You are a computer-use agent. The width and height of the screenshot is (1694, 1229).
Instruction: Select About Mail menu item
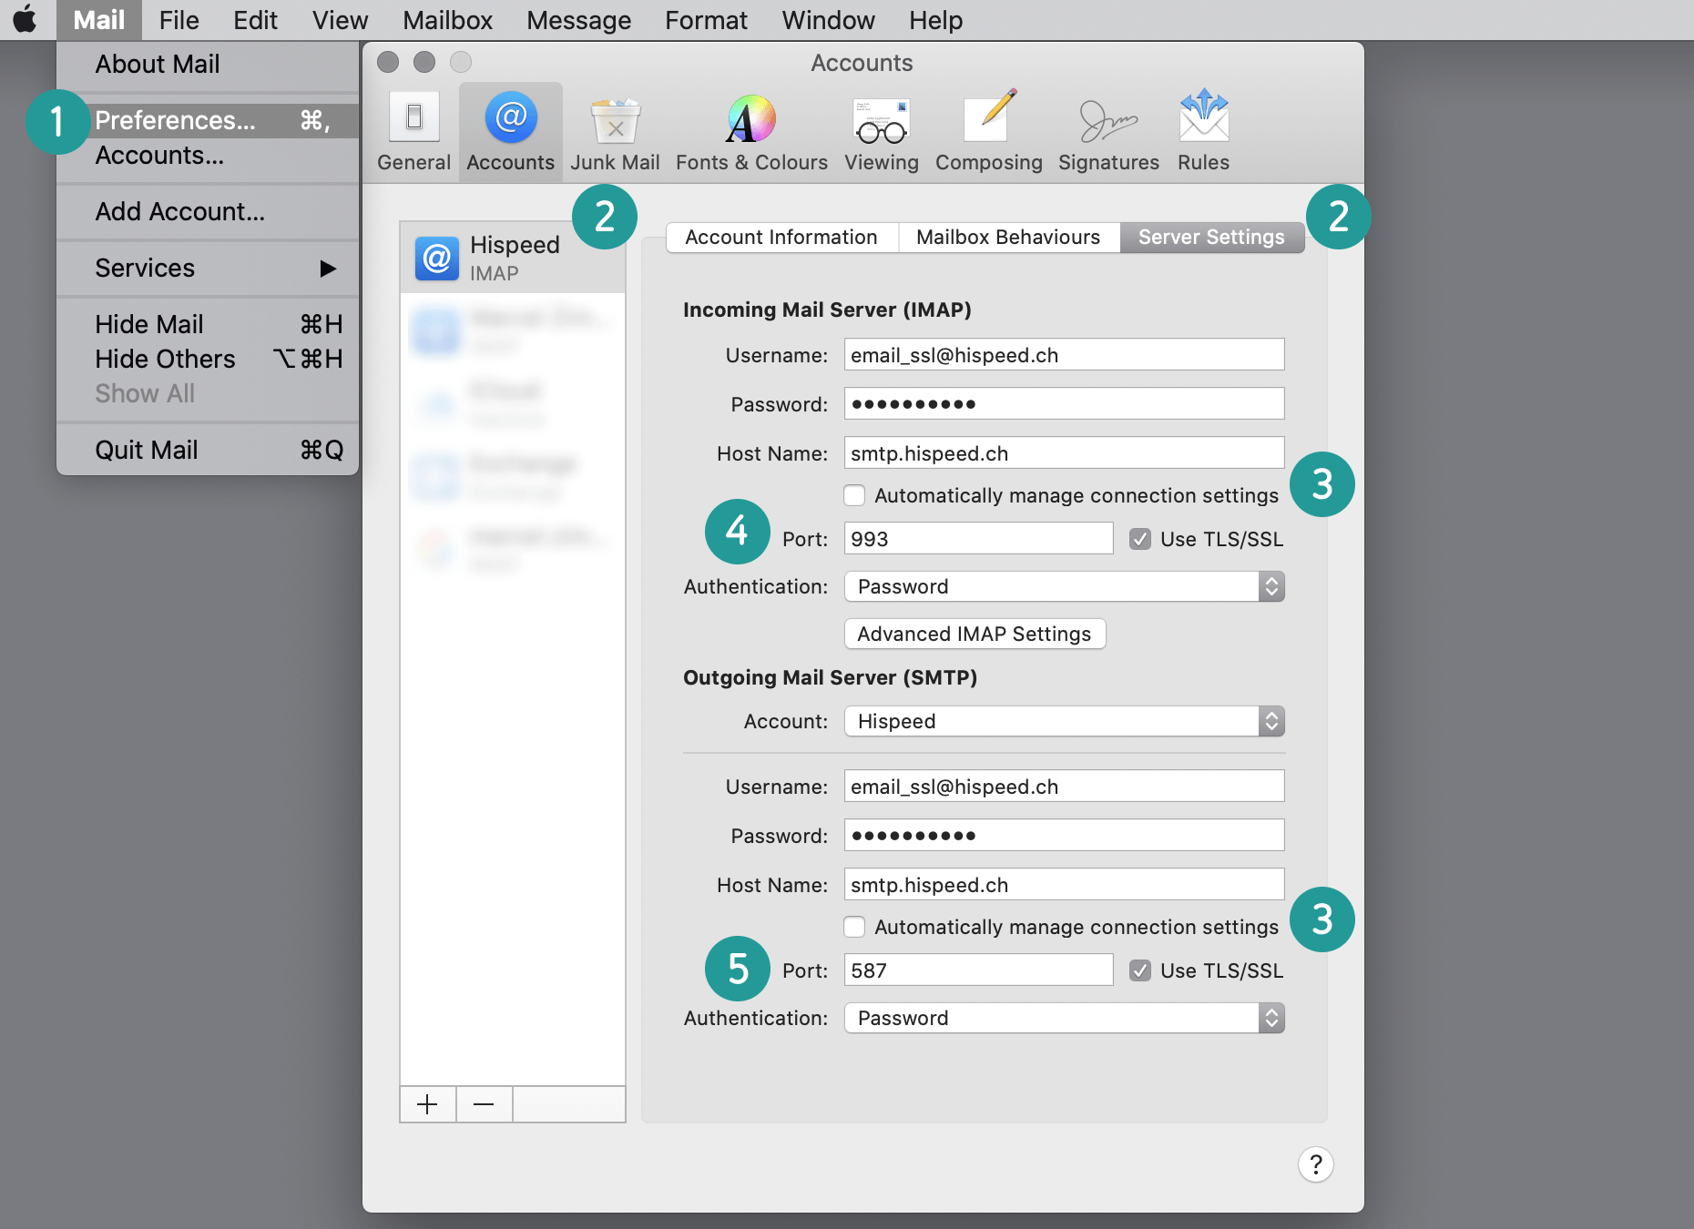pyautogui.click(x=208, y=64)
